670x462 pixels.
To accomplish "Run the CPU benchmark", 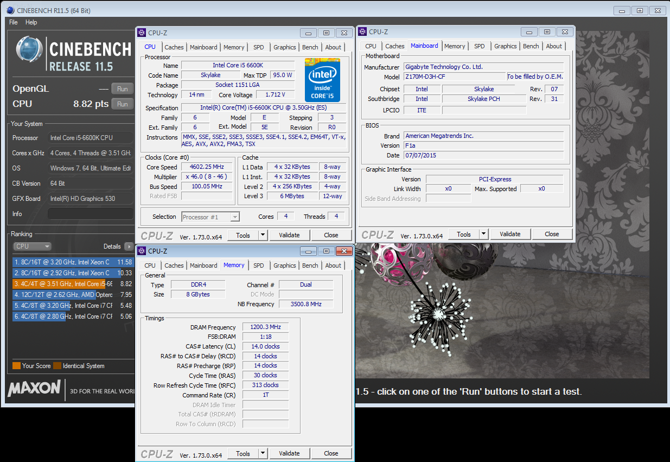I will (122, 104).
